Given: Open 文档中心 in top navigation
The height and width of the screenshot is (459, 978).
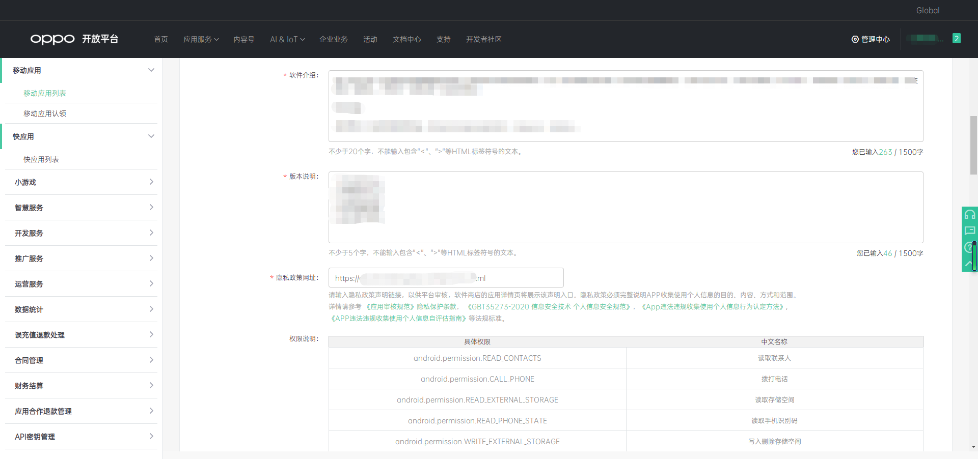Looking at the screenshot, I should tap(407, 39).
